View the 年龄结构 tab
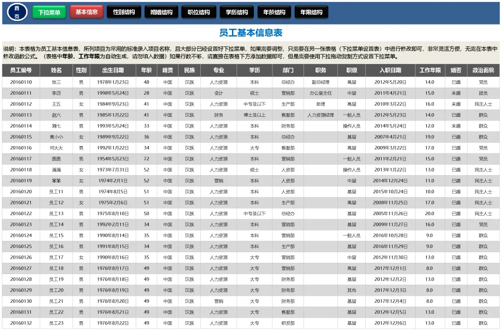The width and height of the screenshot is (502, 331). 274,12
